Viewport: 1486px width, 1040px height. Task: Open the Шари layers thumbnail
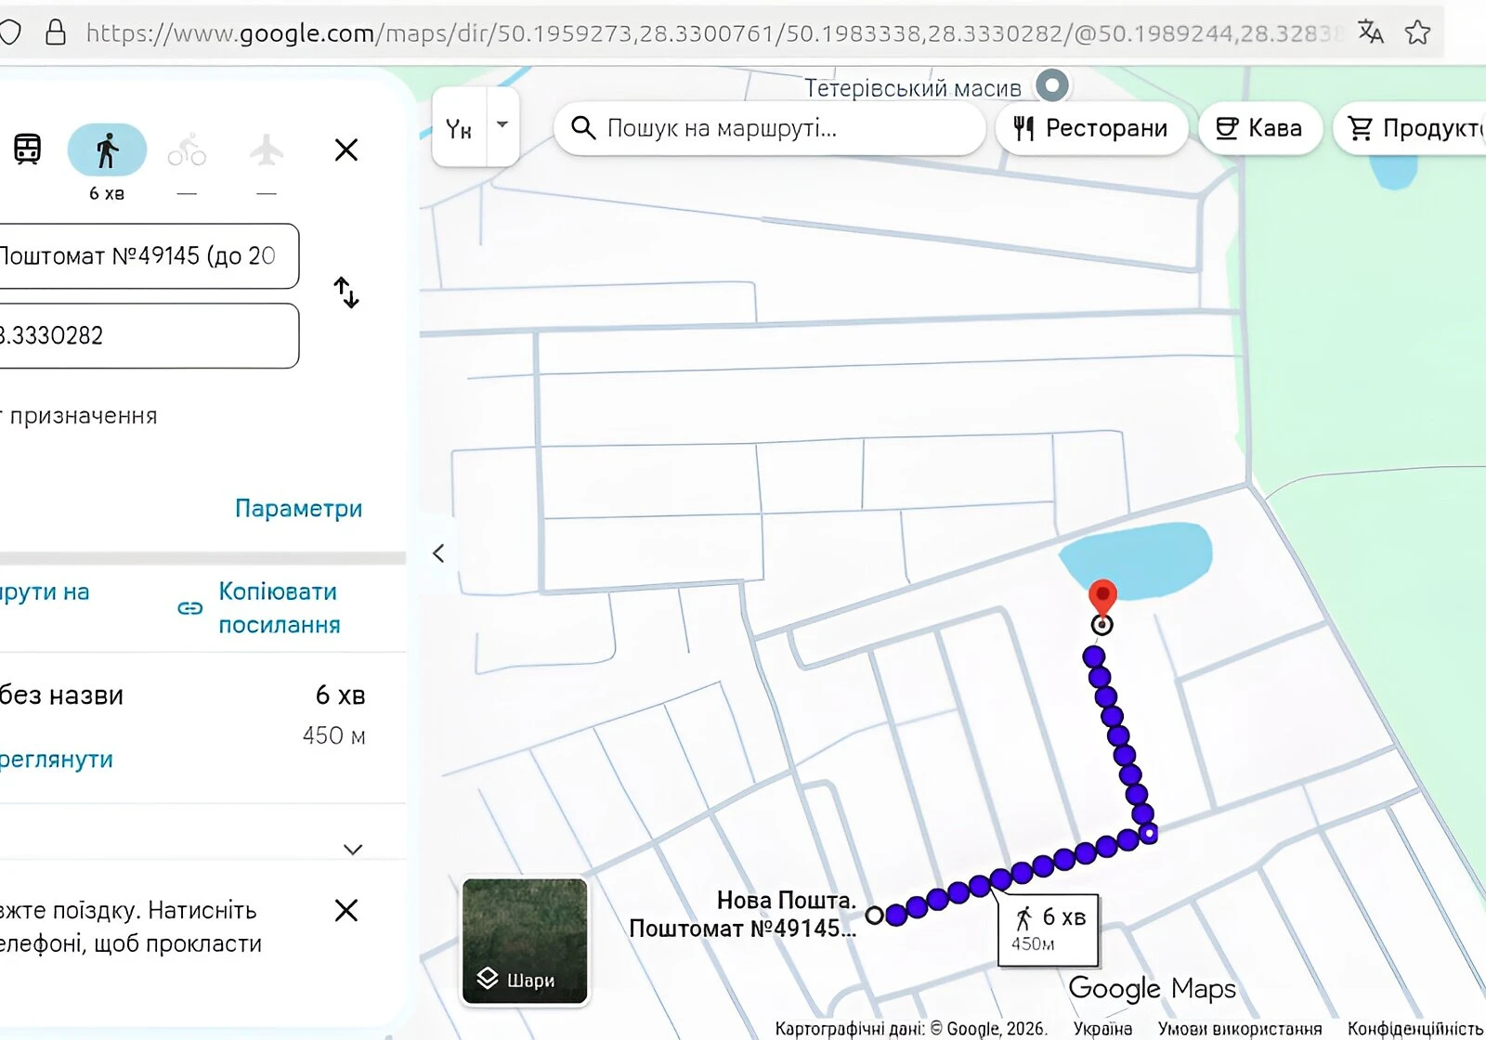(525, 942)
